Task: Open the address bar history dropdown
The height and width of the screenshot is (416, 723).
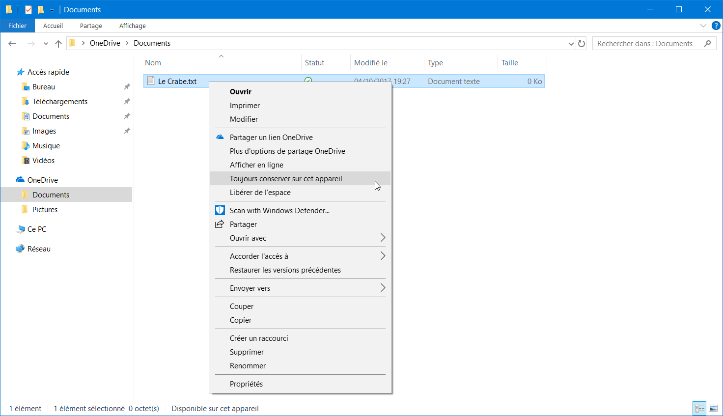Action: click(571, 44)
